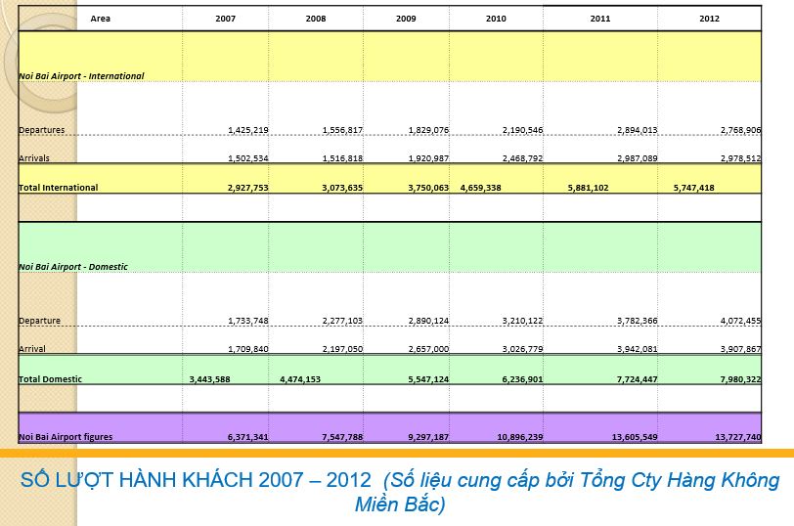Select the 'Total Domestic' row label
Image resolution: width=794 pixels, height=526 pixels.
[50, 379]
